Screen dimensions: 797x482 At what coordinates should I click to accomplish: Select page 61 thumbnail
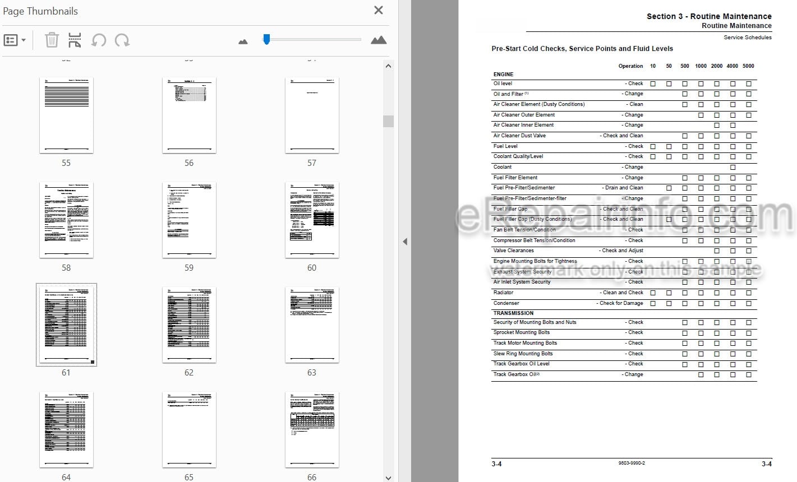pyautogui.click(x=66, y=325)
